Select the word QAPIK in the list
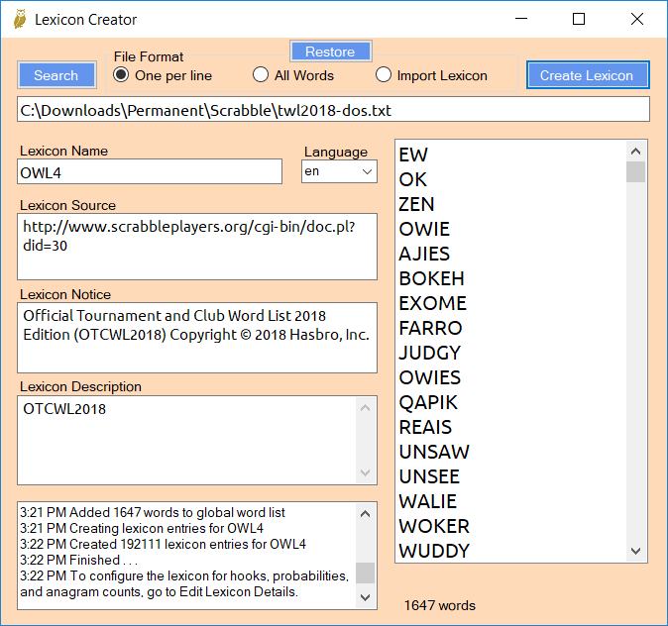The image size is (668, 626). tap(428, 402)
